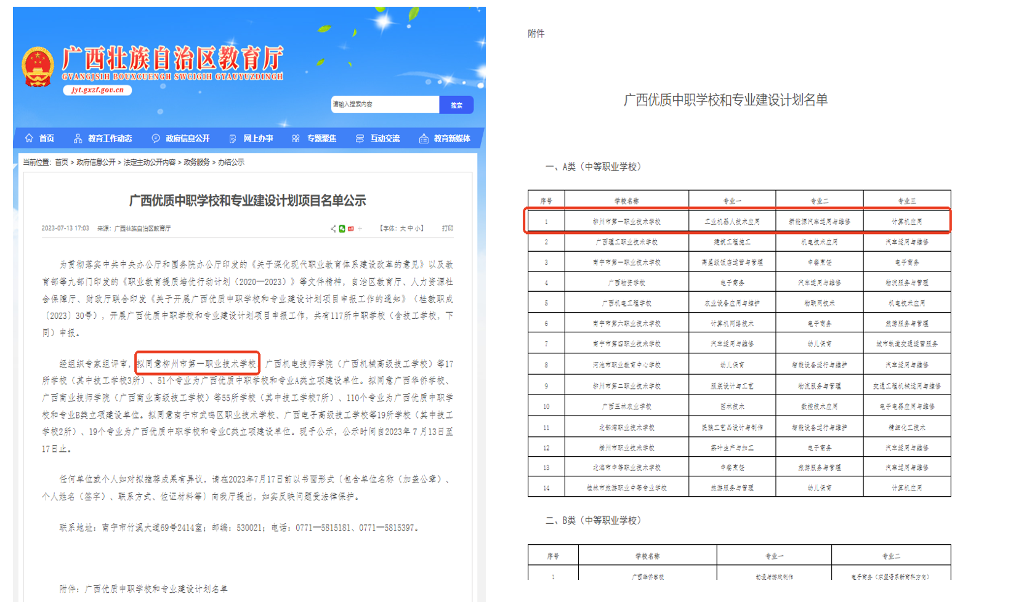Click the 专业三 column header in A类 table
This screenshot has width=1016, height=602.
(906, 201)
